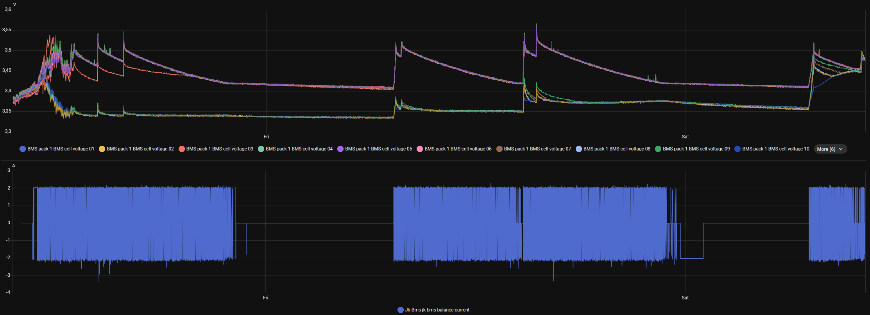Click the Fri label under the voltage chart

pyautogui.click(x=266, y=137)
